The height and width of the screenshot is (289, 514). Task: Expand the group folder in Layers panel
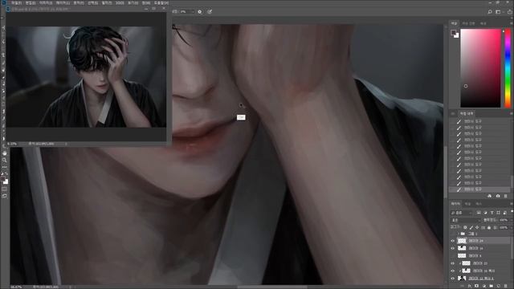tap(459, 234)
